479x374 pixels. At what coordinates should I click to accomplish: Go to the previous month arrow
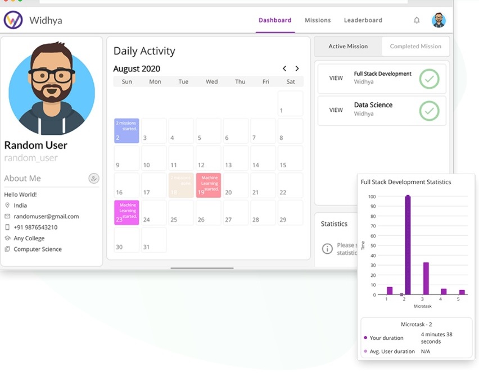tap(284, 69)
